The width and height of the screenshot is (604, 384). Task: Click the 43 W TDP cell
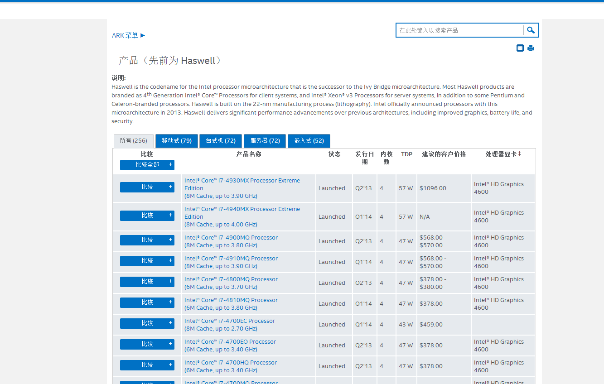click(406, 325)
